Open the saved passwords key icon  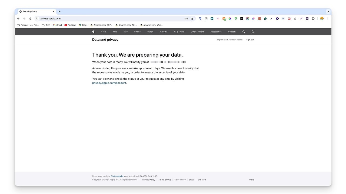pos(187,19)
